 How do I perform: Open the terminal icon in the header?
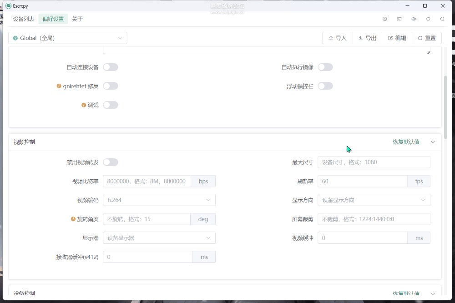(x=399, y=19)
